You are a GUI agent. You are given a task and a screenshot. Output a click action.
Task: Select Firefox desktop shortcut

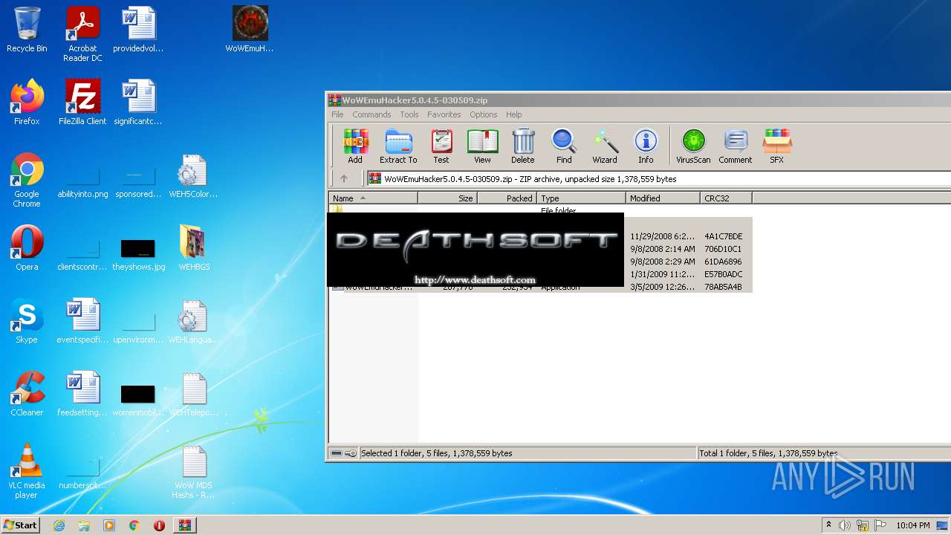point(27,103)
